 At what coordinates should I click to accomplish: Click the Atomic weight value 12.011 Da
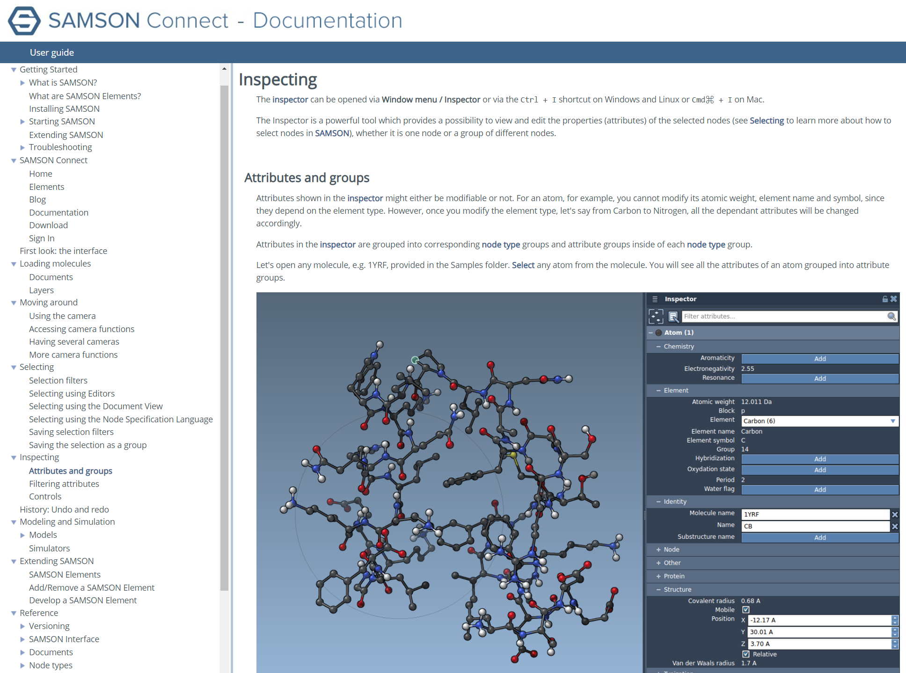[x=756, y=402]
